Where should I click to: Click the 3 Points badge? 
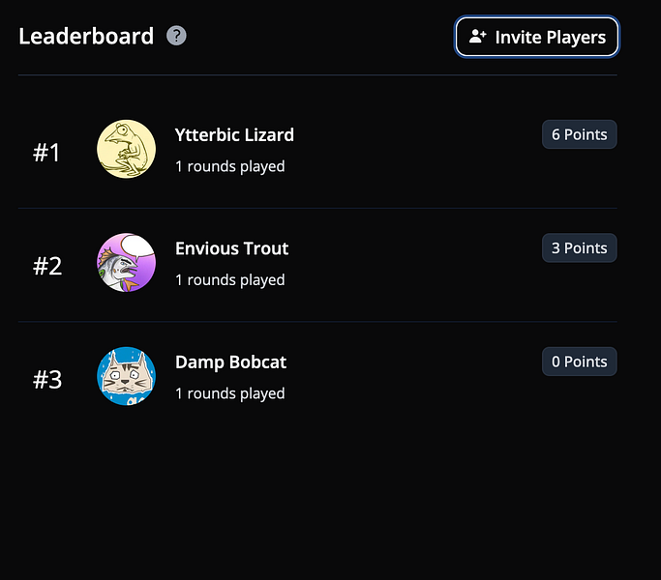point(579,247)
